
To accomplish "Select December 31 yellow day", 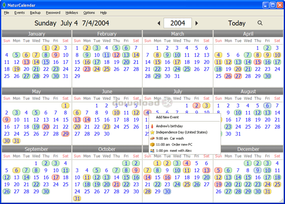I will pyautogui.click(x=267, y=192).
